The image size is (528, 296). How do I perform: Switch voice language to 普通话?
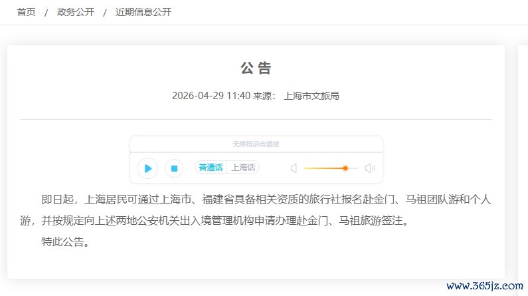pyautogui.click(x=211, y=167)
